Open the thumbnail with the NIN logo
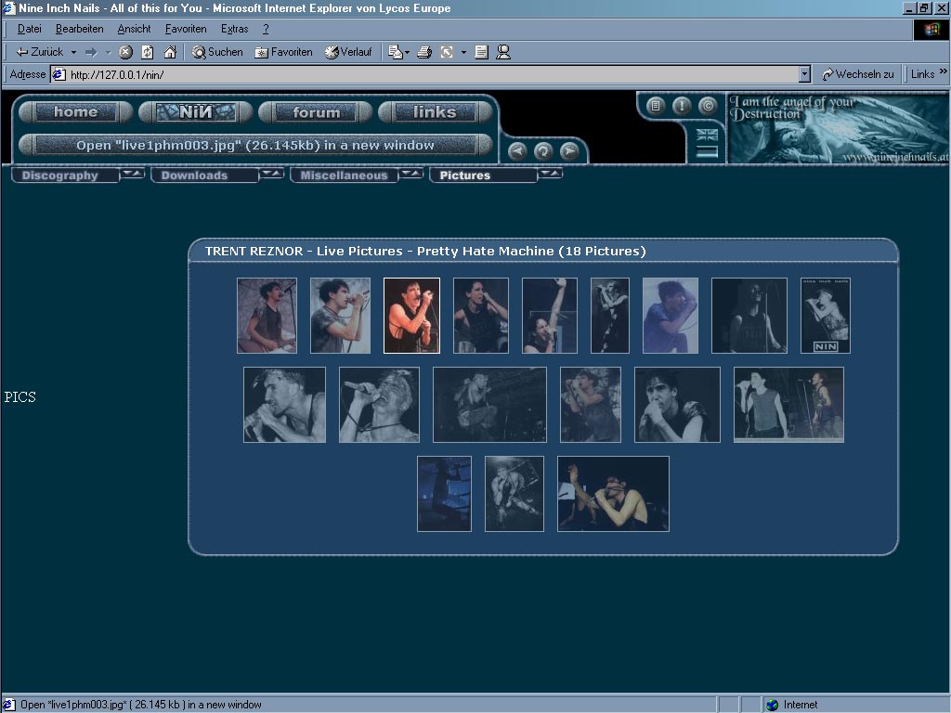This screenshot has height=713, width=951. point(826,316)
